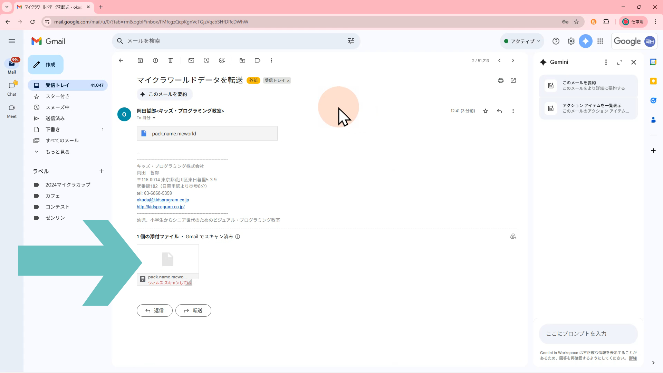Star this message from 岡田哲郎
Image resolution: width=663 pixels, height=373 pixels.
[x=486, y=111]
